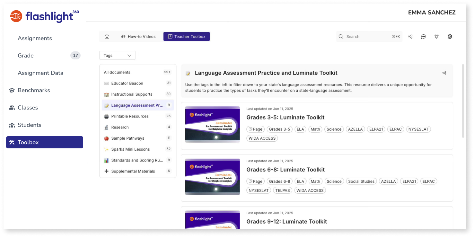The image size is (474, 237).
Task: Click the Standards and Scoring chart icon
Action: click(106, 160)
